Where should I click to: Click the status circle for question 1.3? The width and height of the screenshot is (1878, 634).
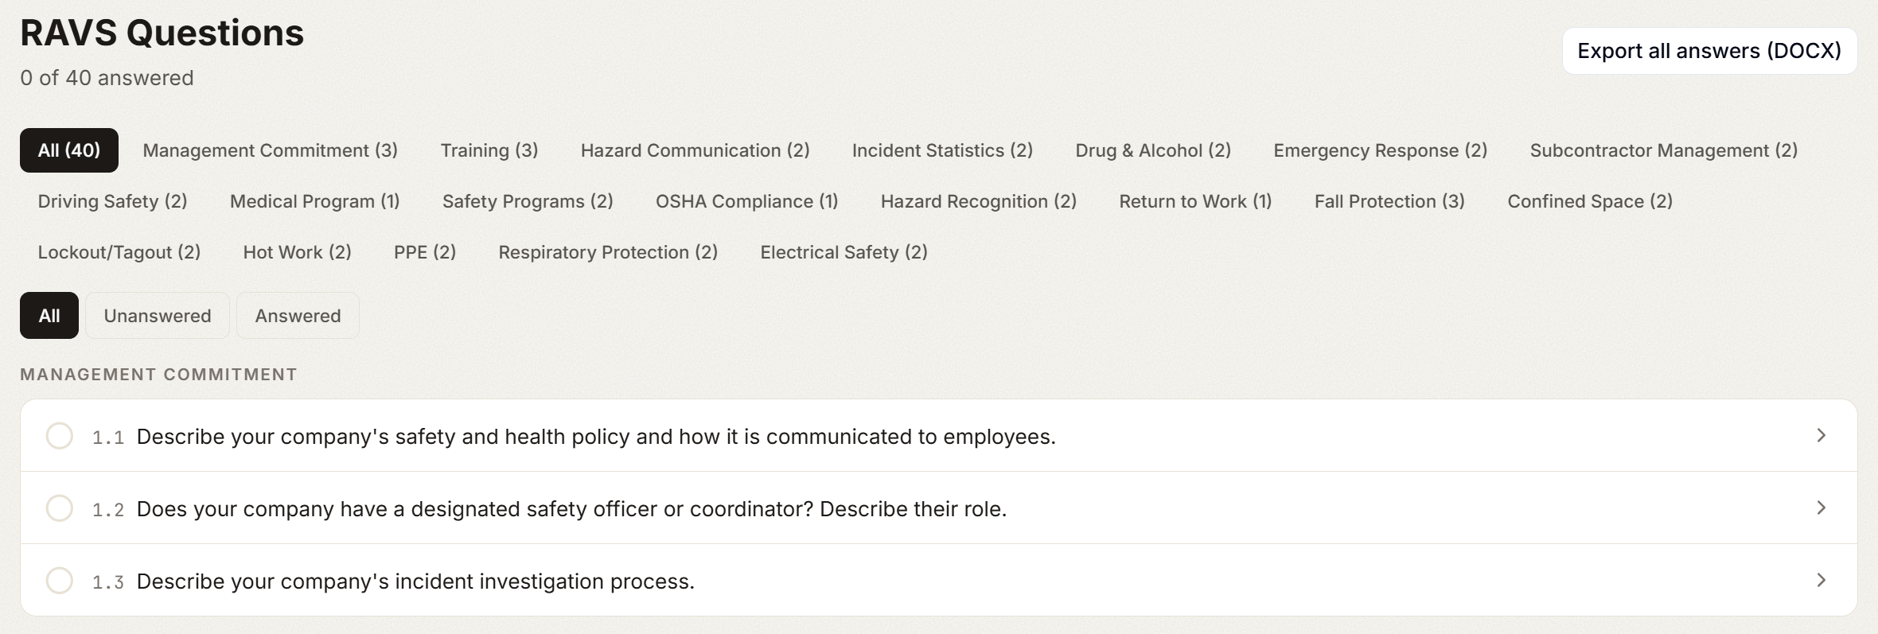pyautogui.click(x=60, y=581)
